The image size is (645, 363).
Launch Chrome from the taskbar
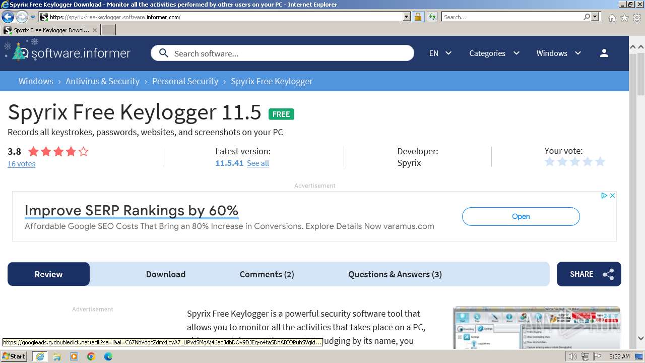[91, 356]
